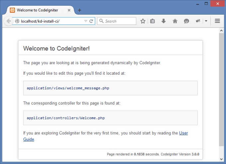
Task: Go back with the back arrow button
Action: click(9, 21)
